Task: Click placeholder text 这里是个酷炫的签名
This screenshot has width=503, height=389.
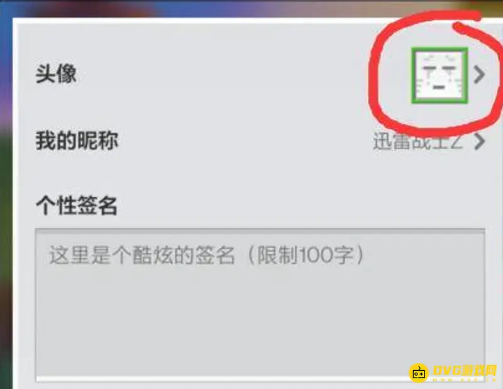Action: (x=141, y=255)
